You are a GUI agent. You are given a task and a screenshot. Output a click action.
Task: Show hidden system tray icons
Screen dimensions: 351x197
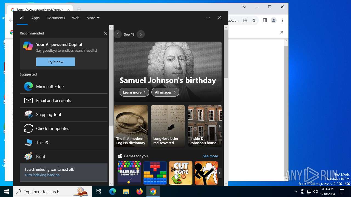[296, 192]
